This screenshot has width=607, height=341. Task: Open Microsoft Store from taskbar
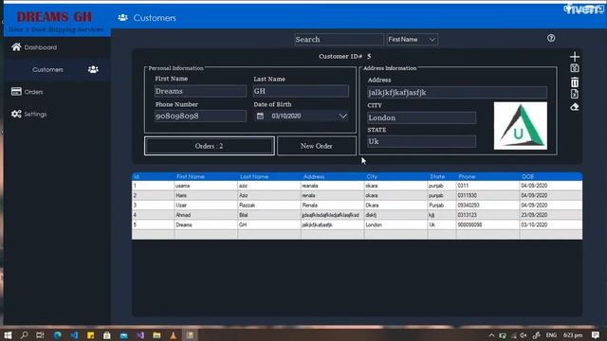(107, 335)
